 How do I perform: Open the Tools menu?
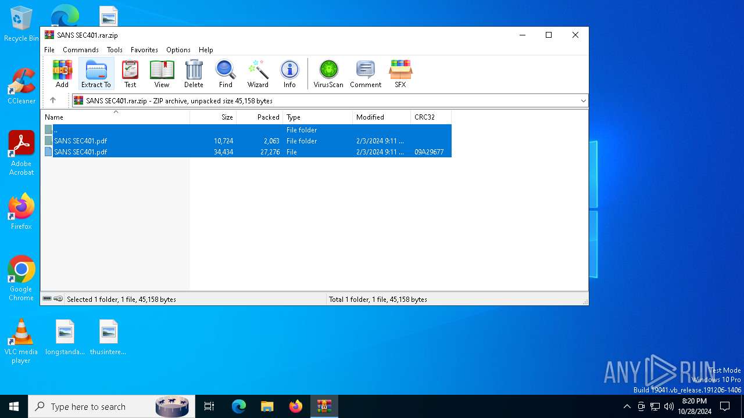(115, 50)
